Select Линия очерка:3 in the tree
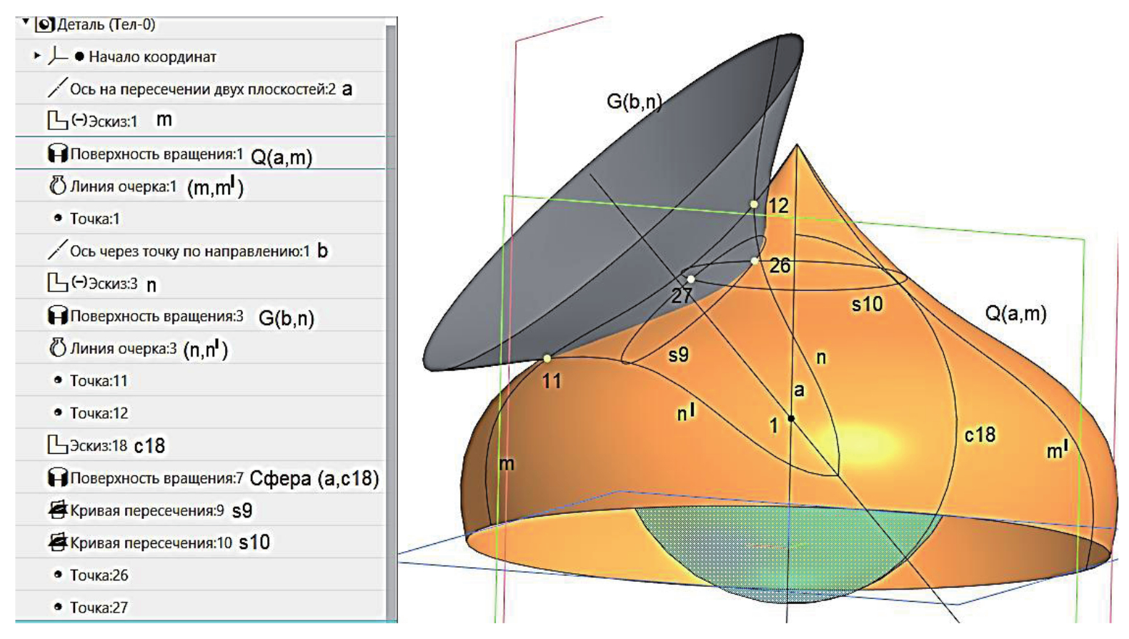Viewport: 1129px width, 639px height. pos(123,349)
